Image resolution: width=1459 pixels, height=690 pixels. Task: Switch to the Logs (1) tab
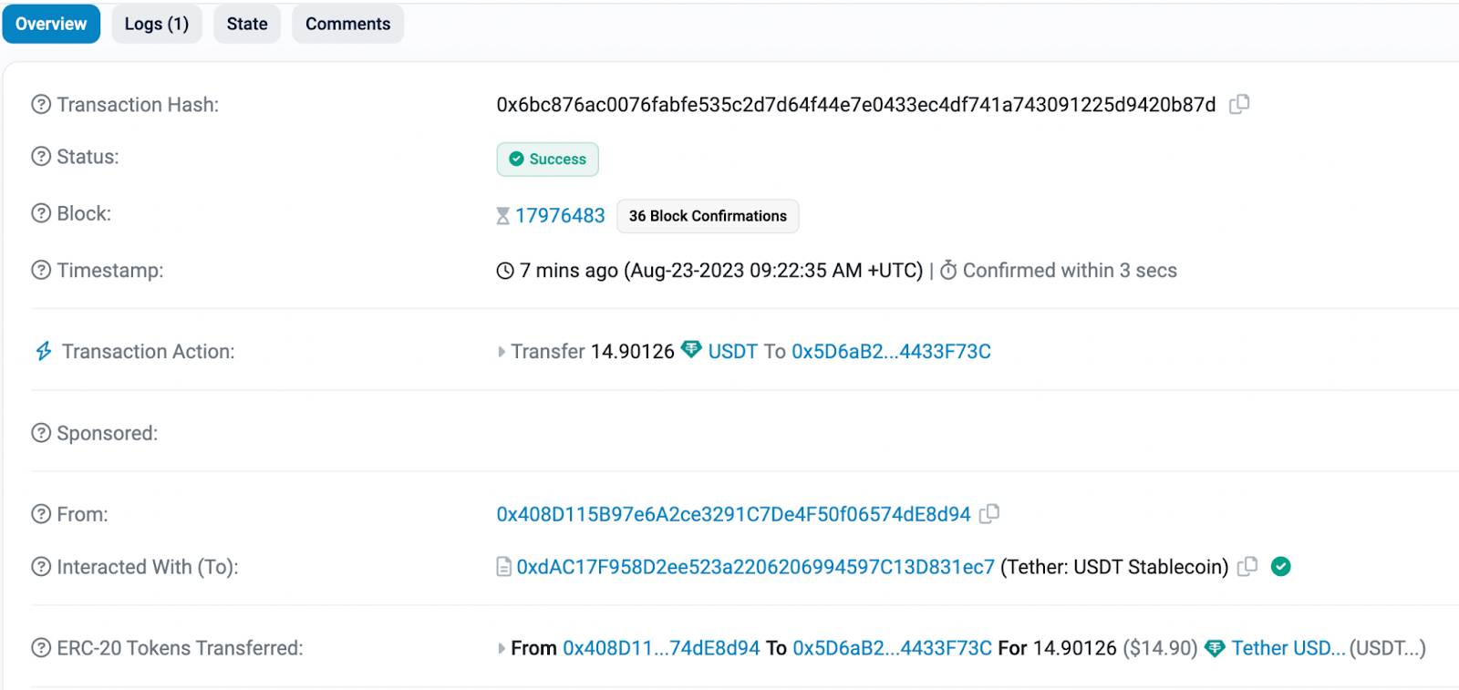157,24
